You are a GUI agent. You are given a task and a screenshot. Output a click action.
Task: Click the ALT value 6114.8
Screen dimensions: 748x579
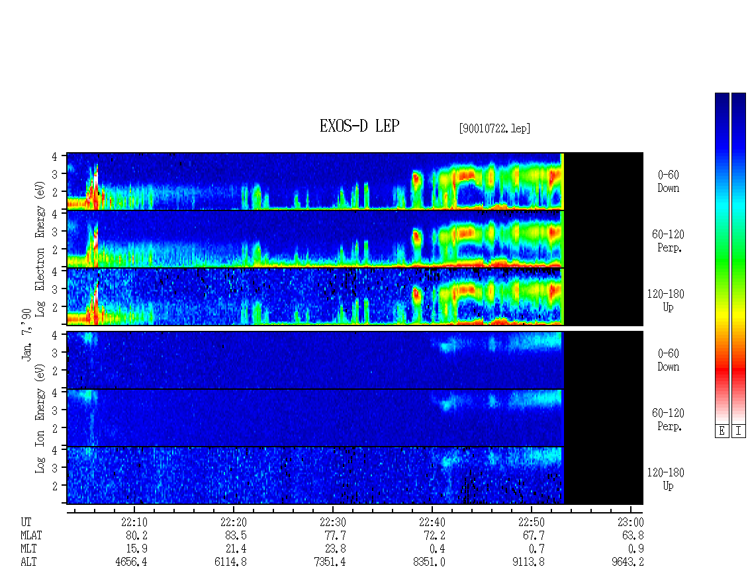tap(230, 562)
